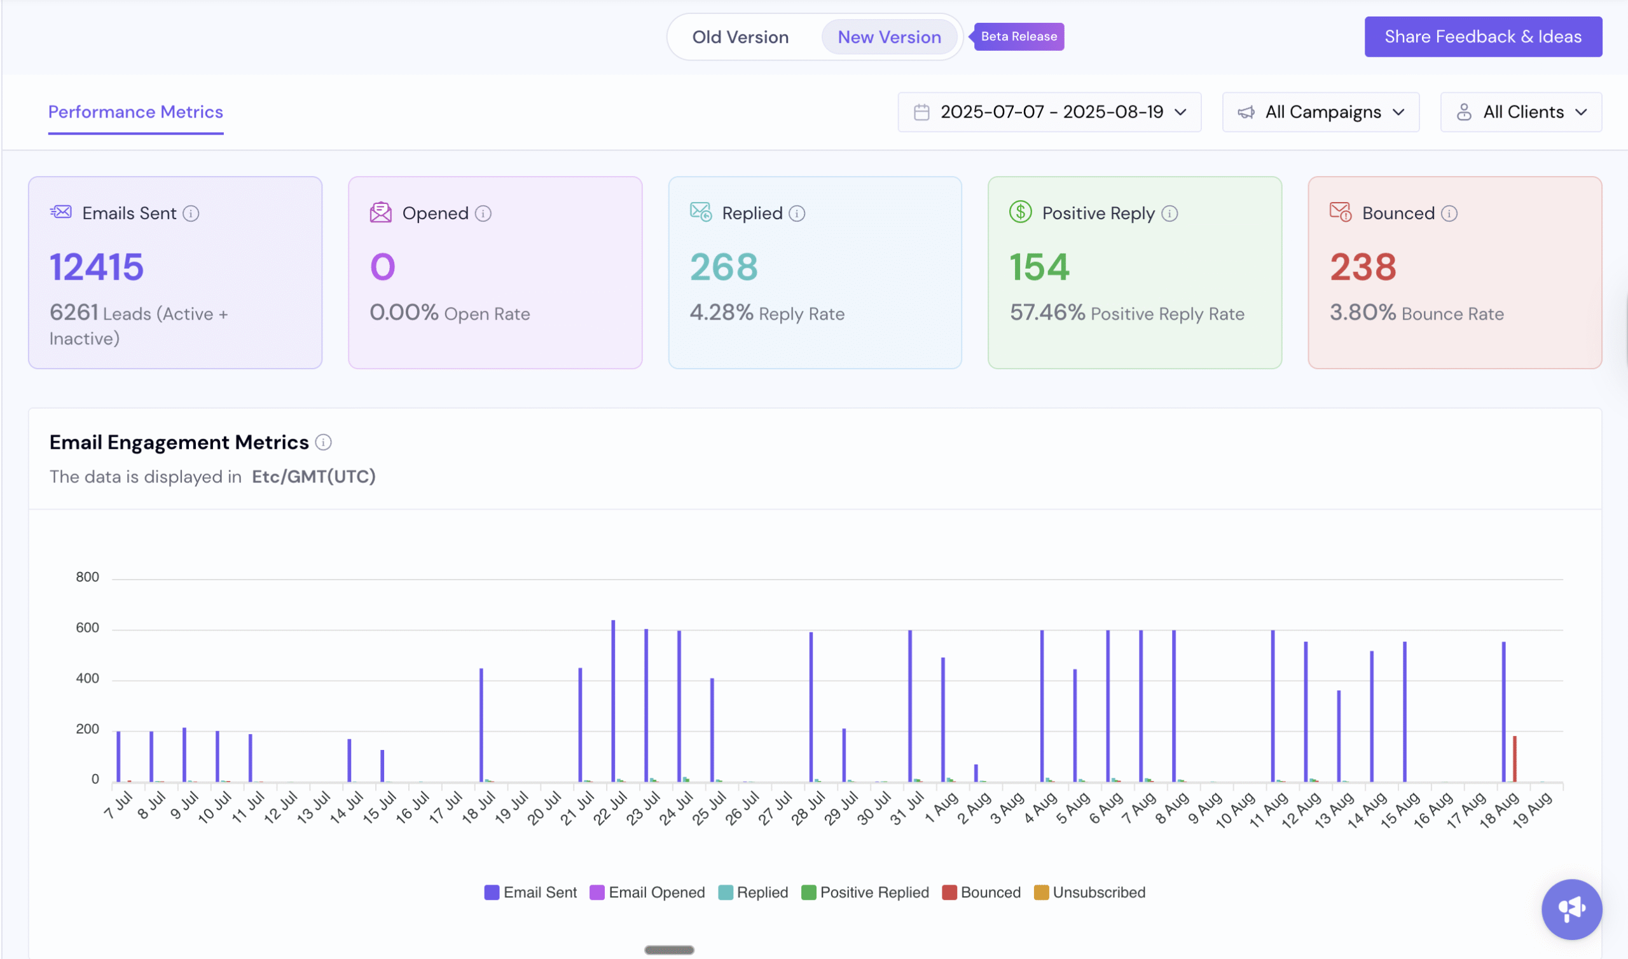Open the date range dropdown

[1049, 112]
